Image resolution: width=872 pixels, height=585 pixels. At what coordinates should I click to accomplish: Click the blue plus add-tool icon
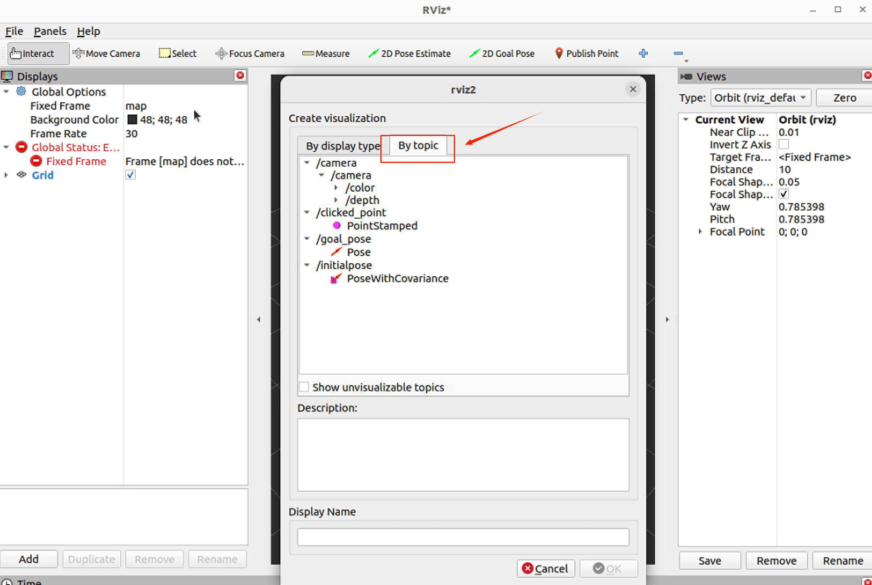[x=643, y=53]
